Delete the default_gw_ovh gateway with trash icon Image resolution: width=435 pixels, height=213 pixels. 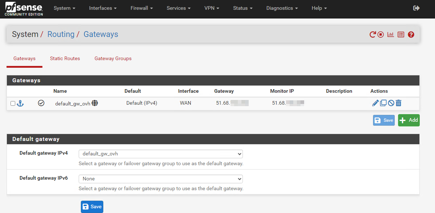398,103
